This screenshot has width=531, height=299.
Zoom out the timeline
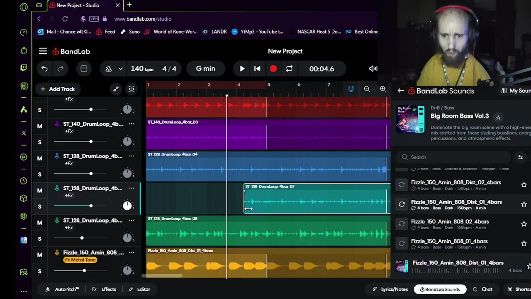coord(367,89)
